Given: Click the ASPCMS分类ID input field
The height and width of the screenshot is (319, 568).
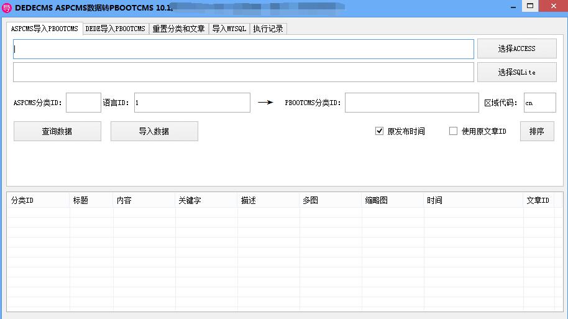Looking at the screenshot, I should tap(83, 103).
